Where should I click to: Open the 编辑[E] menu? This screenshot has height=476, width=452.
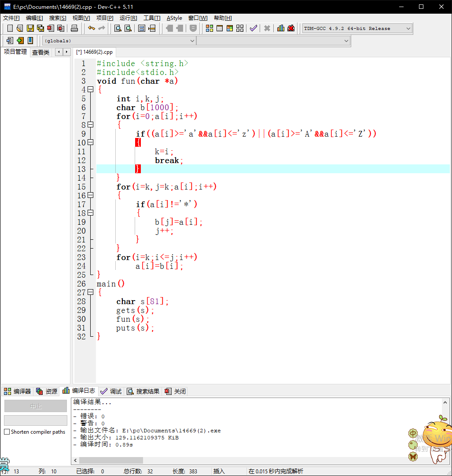pos(34,18)
